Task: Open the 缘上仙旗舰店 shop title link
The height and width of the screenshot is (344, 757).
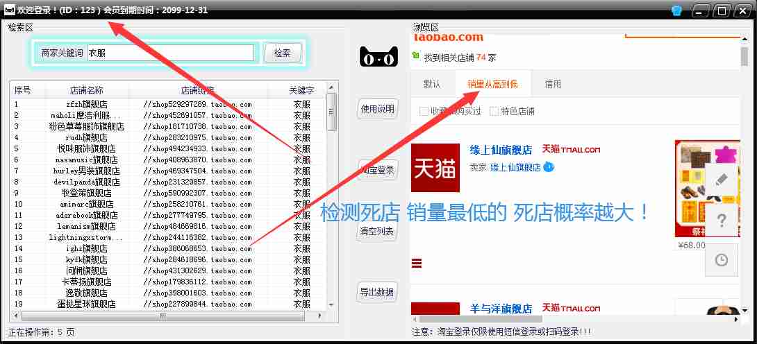Action: [x=501, y=150]
